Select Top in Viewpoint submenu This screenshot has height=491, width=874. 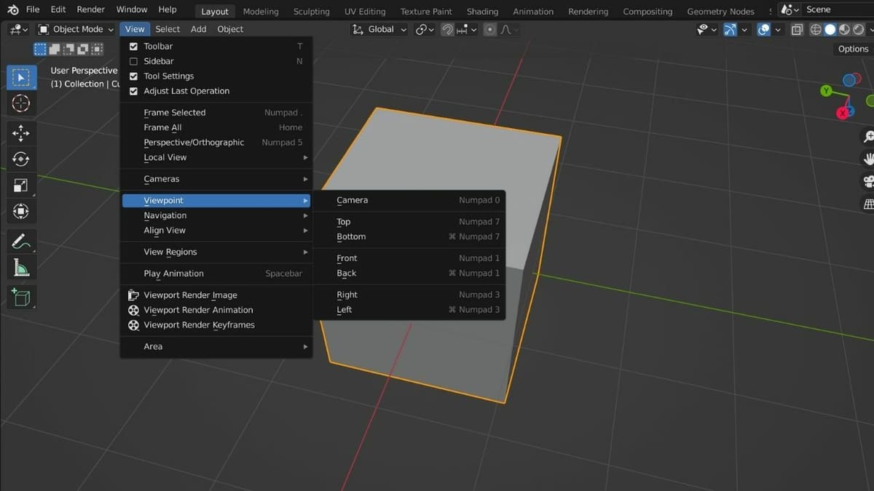410,222
